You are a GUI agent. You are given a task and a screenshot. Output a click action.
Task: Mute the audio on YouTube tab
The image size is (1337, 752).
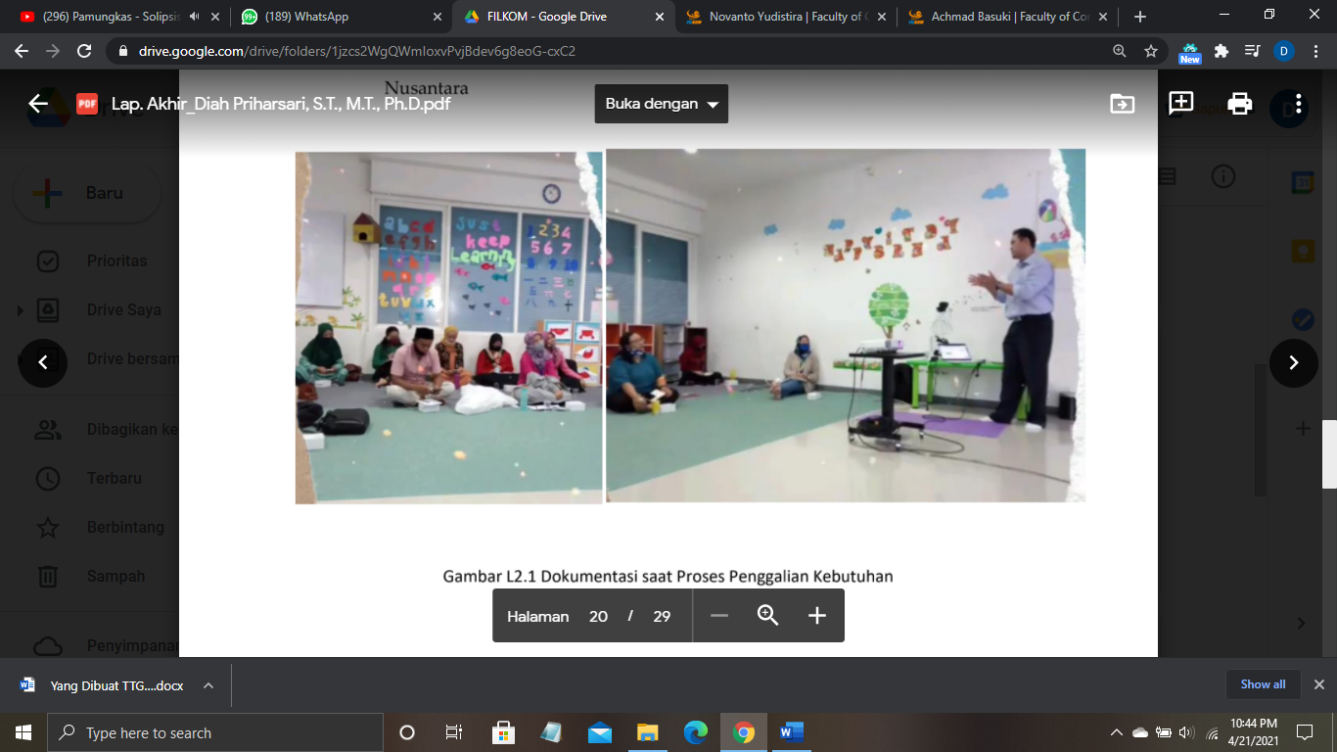point(194,17)
